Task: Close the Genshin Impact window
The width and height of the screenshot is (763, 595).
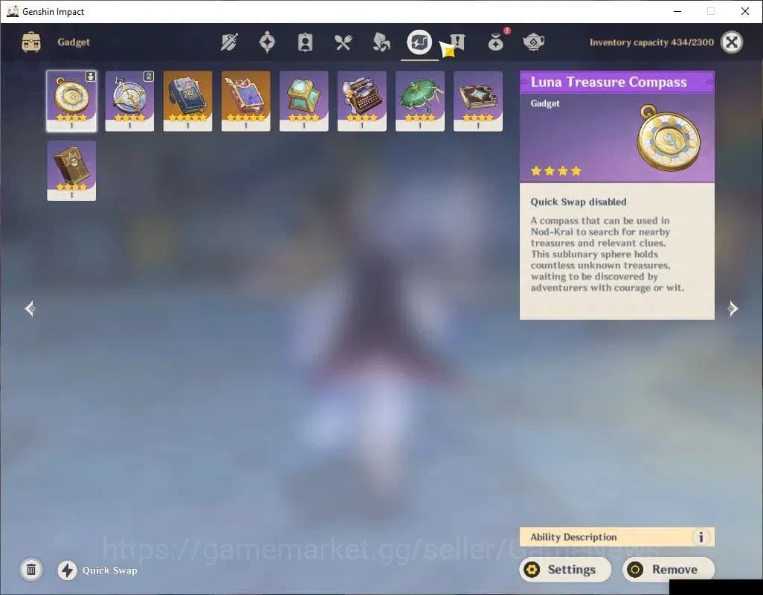Action: coord(745,11)
